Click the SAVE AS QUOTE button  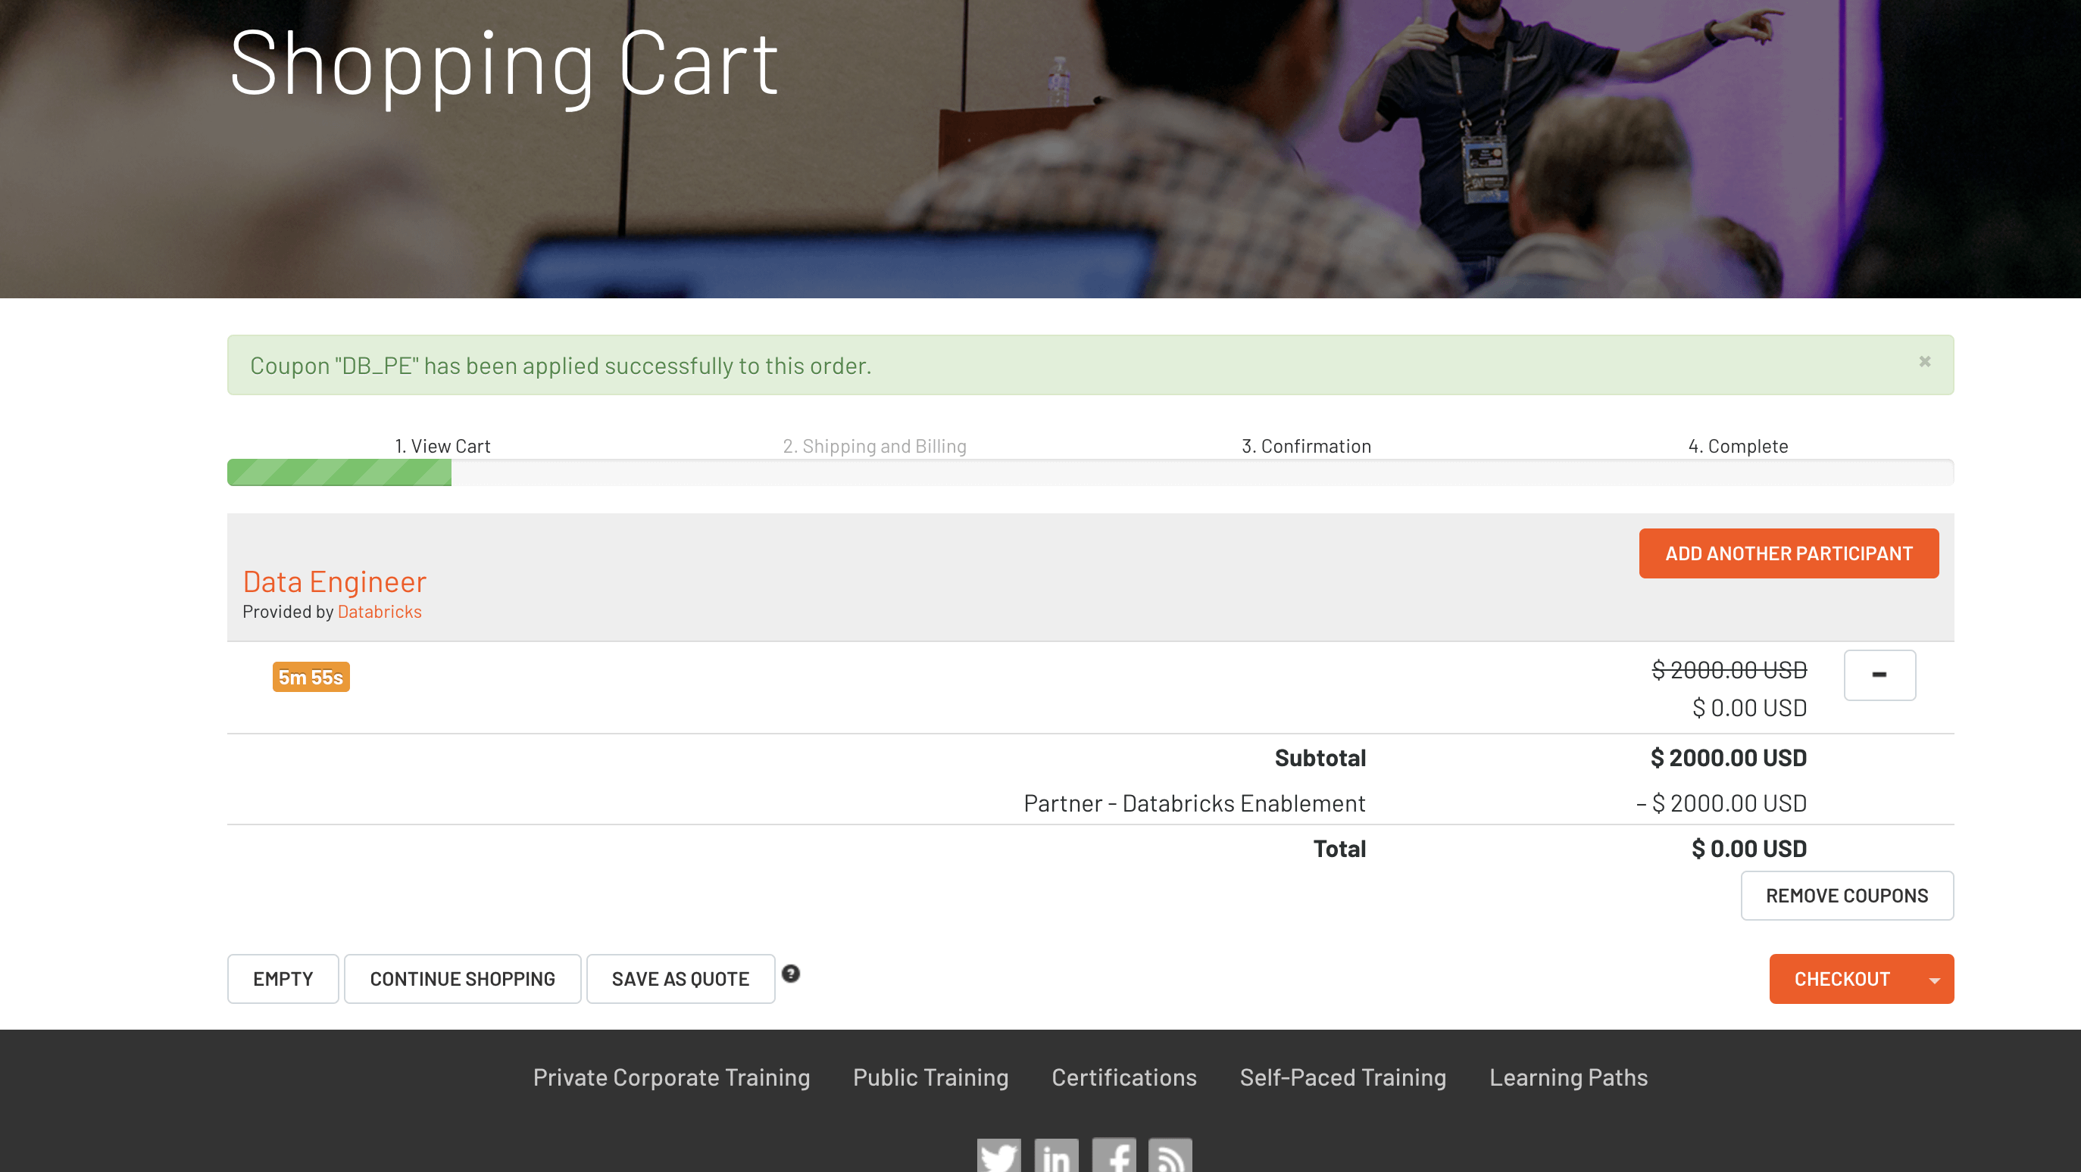[679, 979]
